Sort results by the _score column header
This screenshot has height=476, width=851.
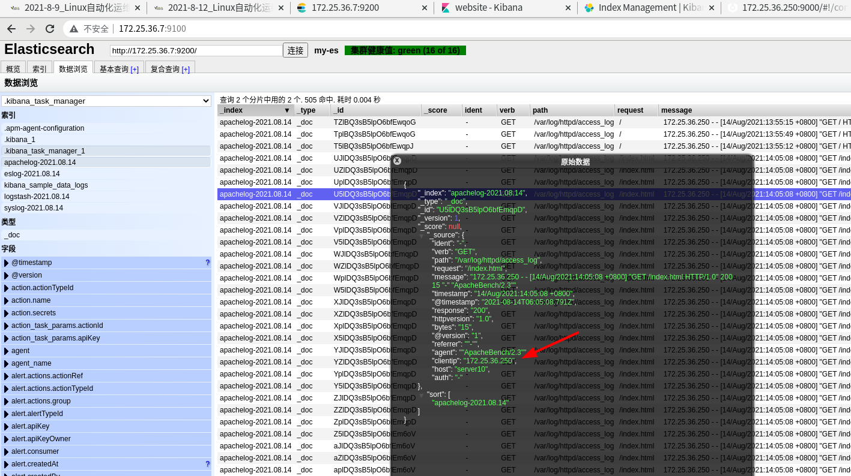(x=441, y=110)
